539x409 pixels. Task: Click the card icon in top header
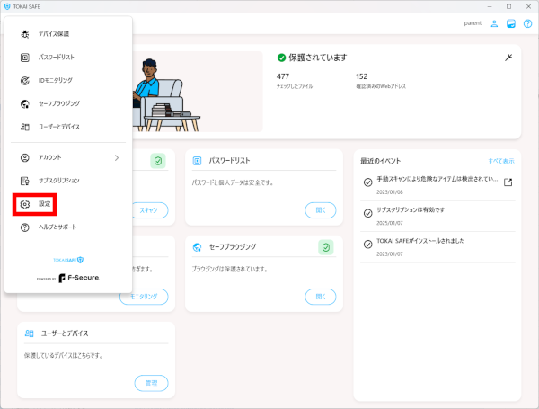[x=510, y=23]
